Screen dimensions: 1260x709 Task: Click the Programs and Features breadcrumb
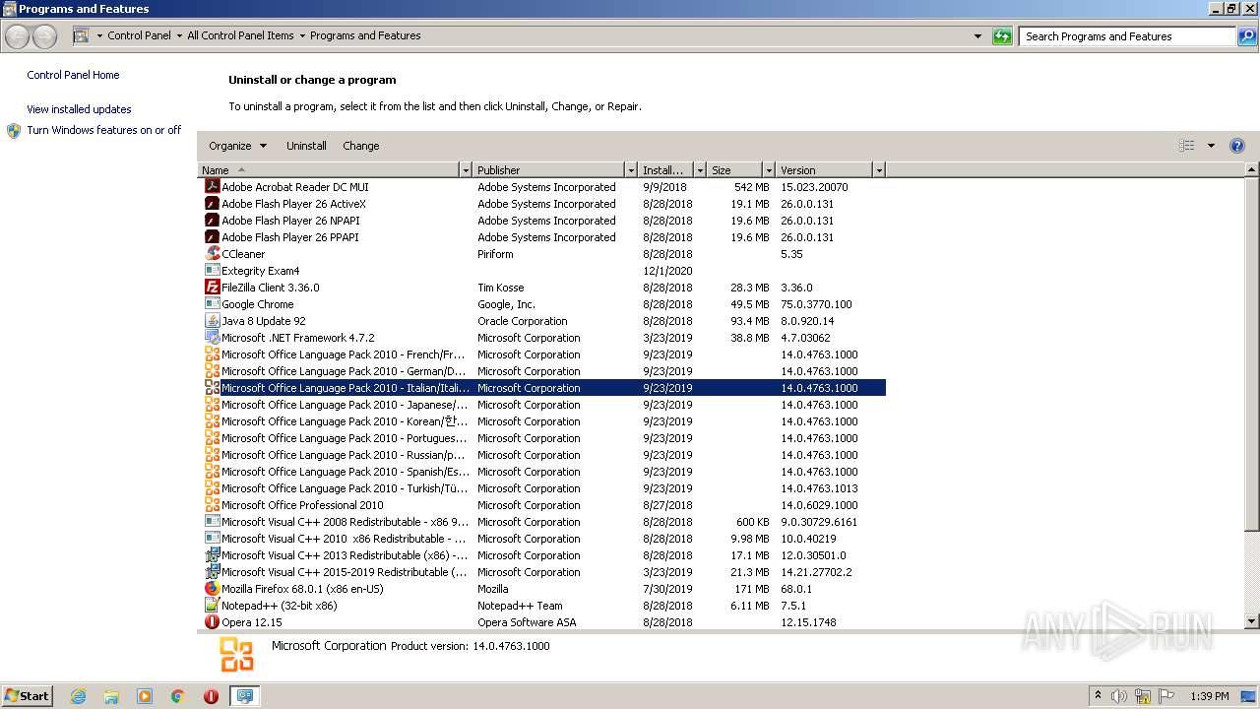click(x=365, y=35)
